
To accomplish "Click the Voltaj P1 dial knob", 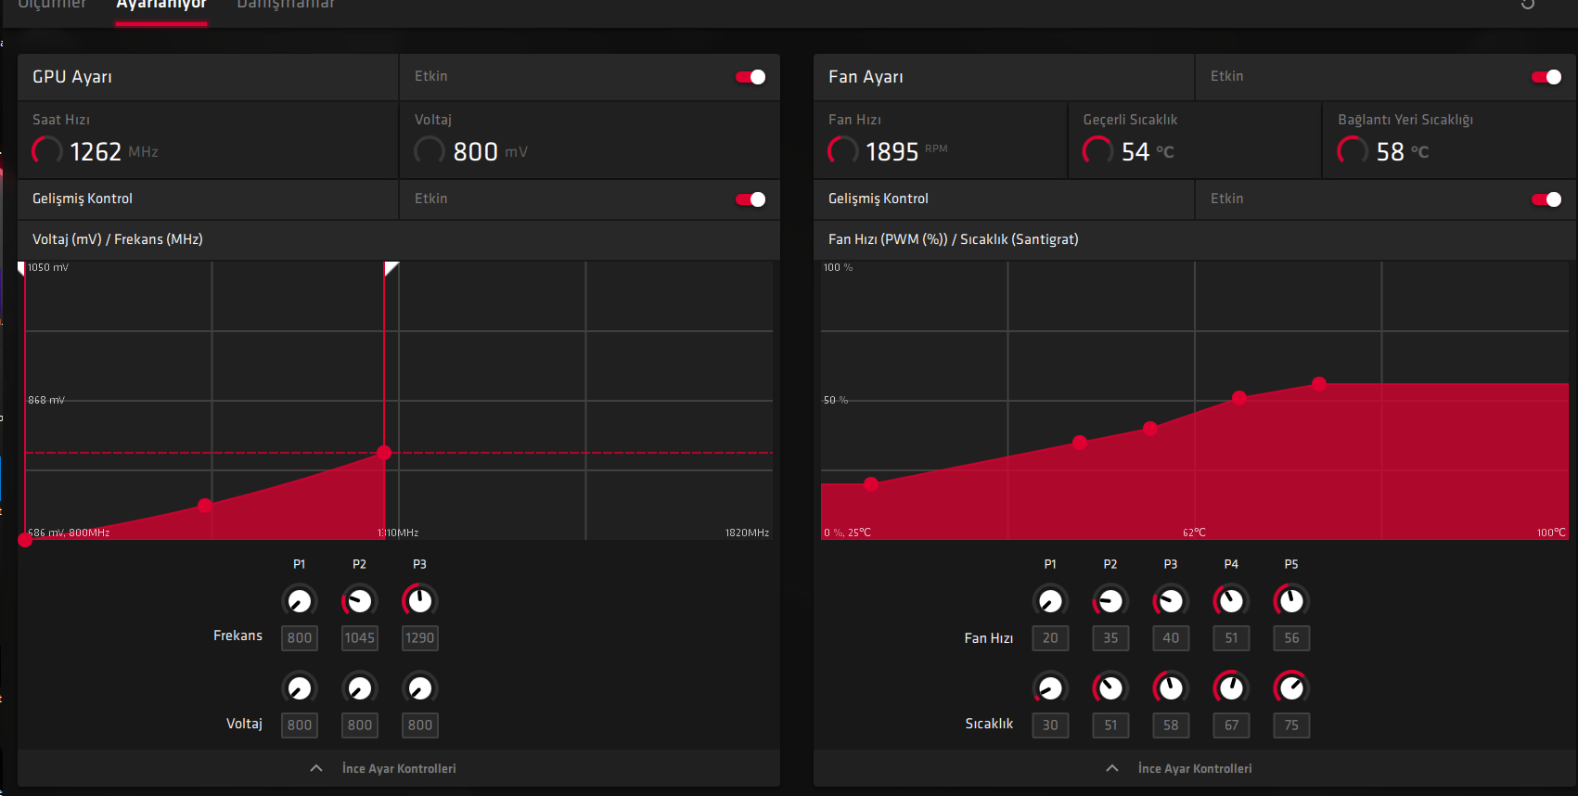I will 299,688.
